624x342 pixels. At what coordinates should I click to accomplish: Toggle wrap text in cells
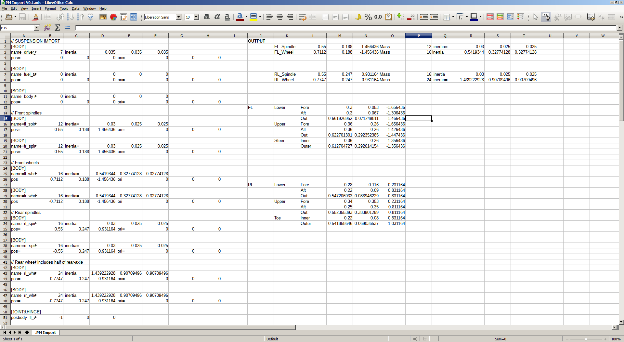(x=302, y=17)
